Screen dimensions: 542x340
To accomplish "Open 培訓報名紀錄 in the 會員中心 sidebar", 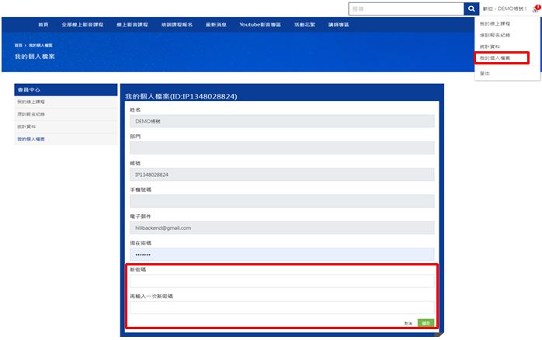I will (31, 114).
